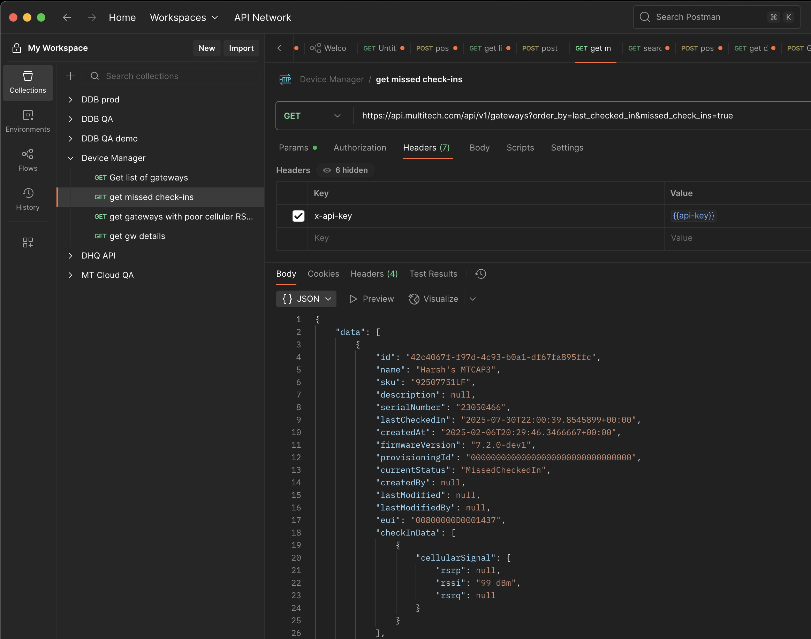Click the Welcome flow tab icon
Image resolution: width=811 pixels, height=639 pixels.
coord(316,48)
